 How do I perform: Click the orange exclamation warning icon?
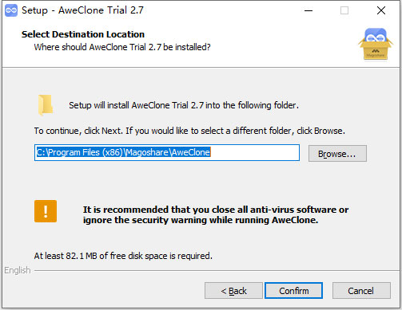tap(46, 211)
